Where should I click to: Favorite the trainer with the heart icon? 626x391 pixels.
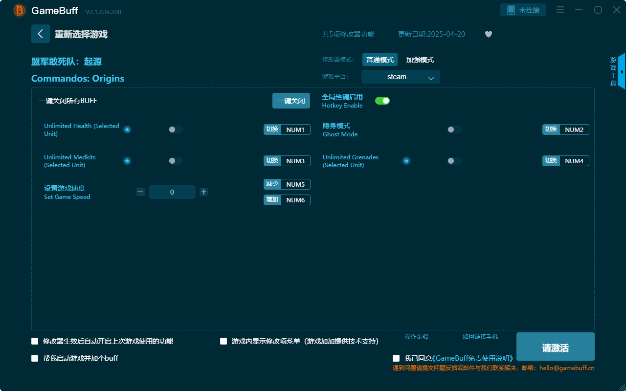[488, 34]
